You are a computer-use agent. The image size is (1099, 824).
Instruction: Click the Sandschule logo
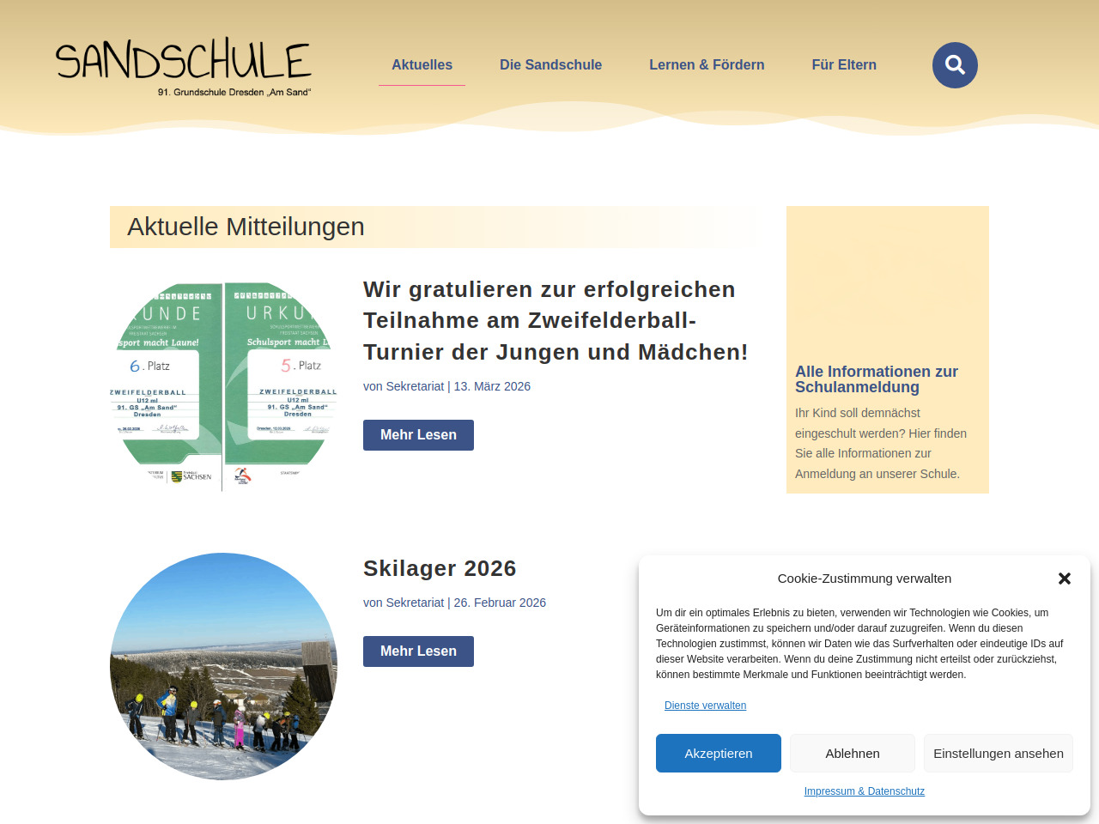click(184, 67)
